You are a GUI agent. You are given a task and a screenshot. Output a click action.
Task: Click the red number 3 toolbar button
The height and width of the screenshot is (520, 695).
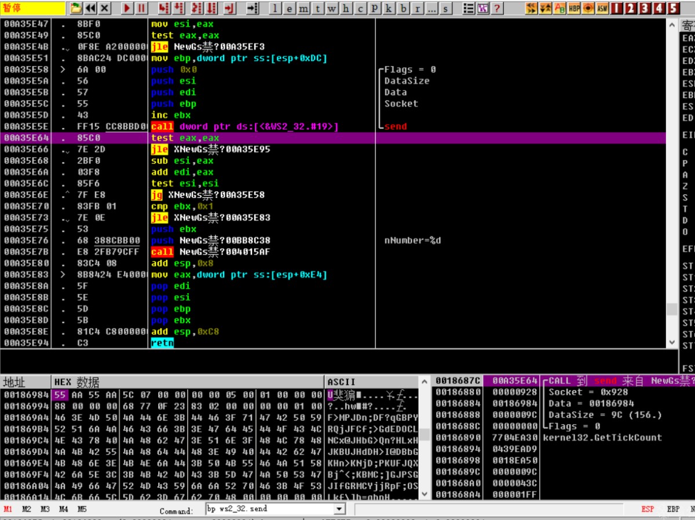tap(645, 8)
